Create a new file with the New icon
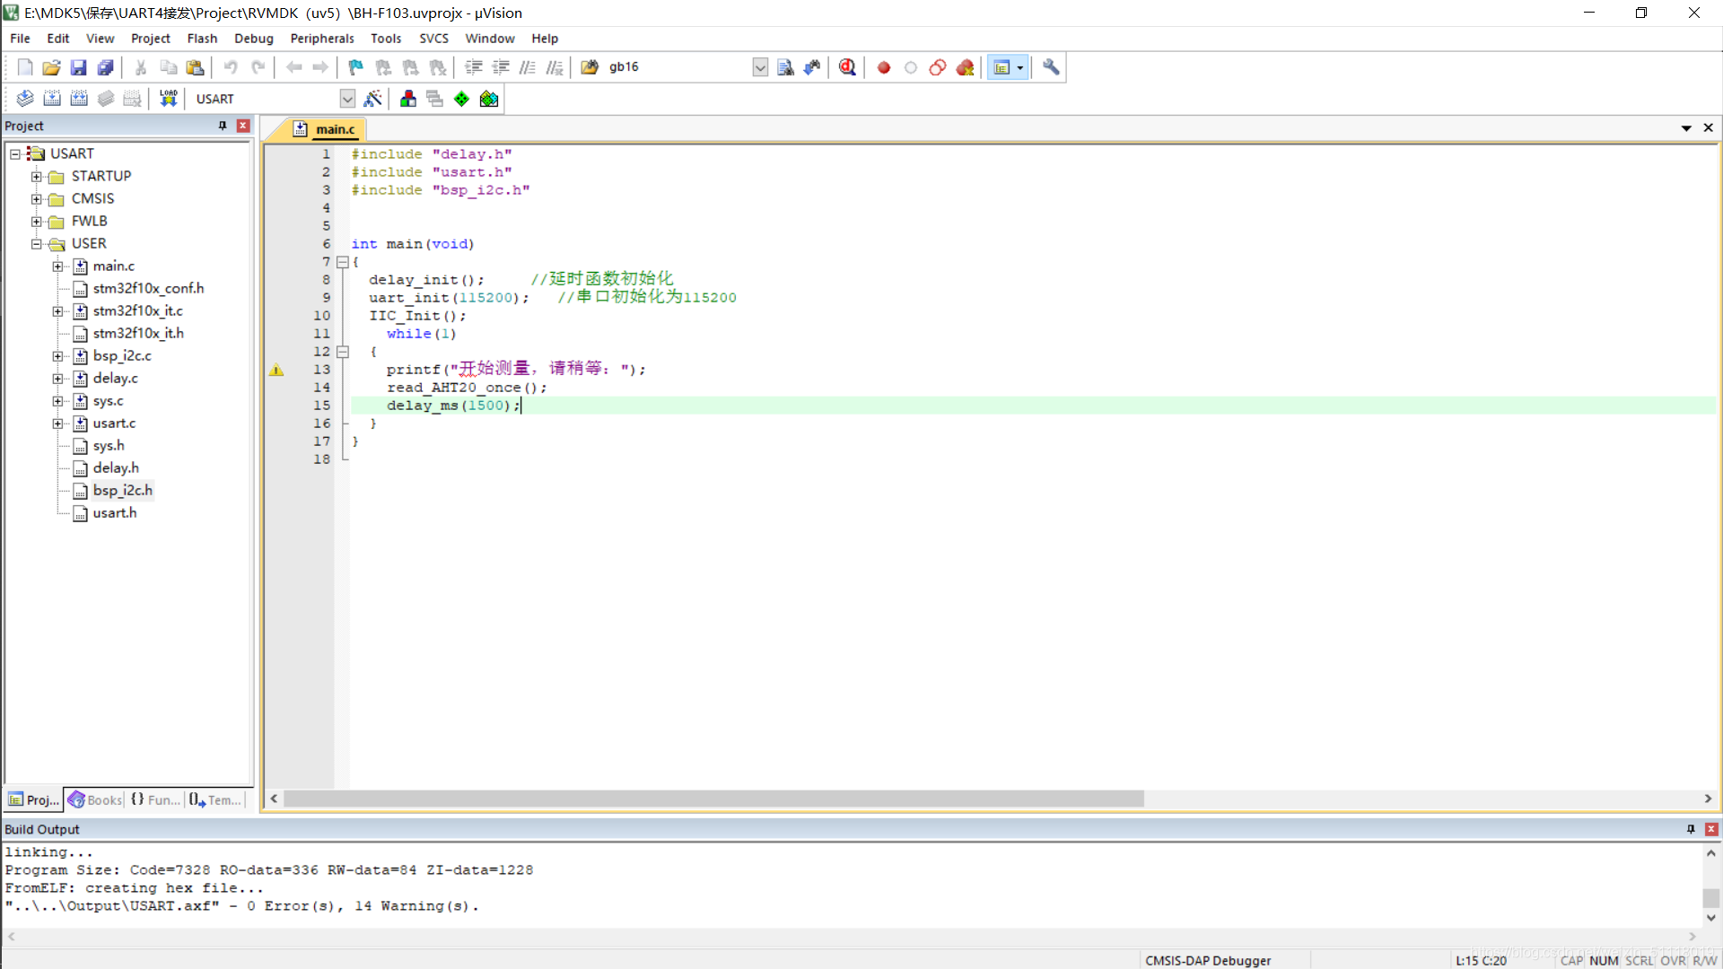This screenshot has width=1723, height=969. tap(25, 67)
